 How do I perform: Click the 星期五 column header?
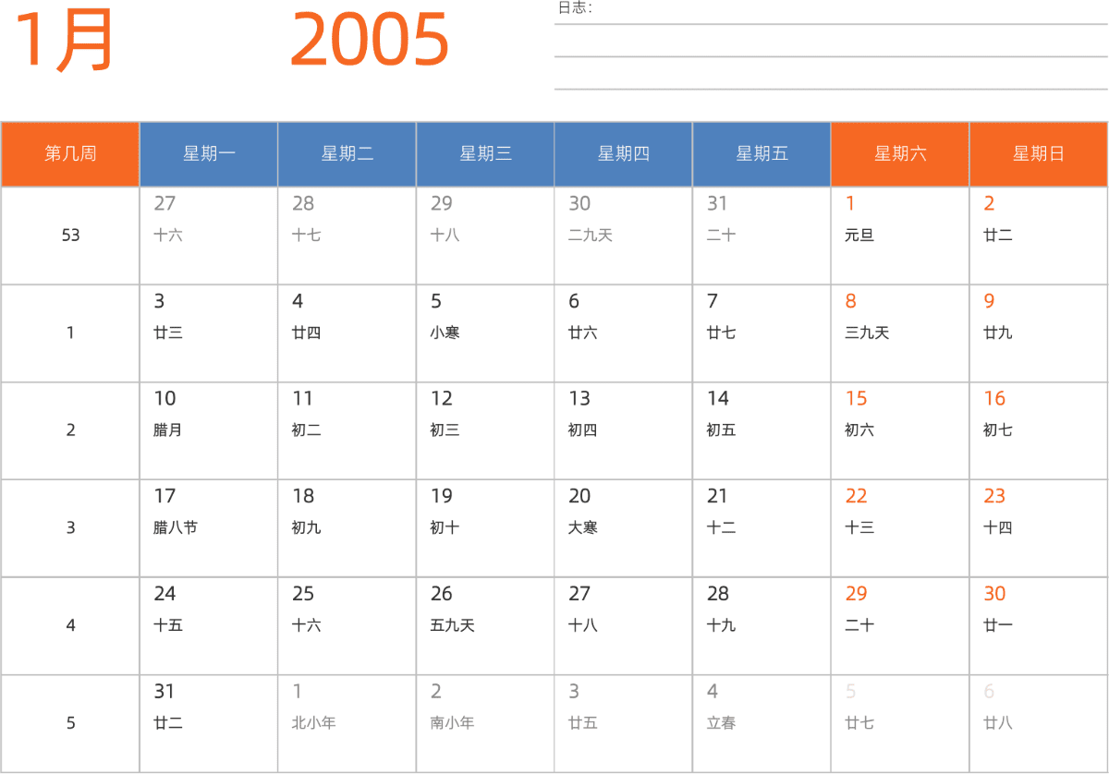pyautogui.click(x=762, y=154)
